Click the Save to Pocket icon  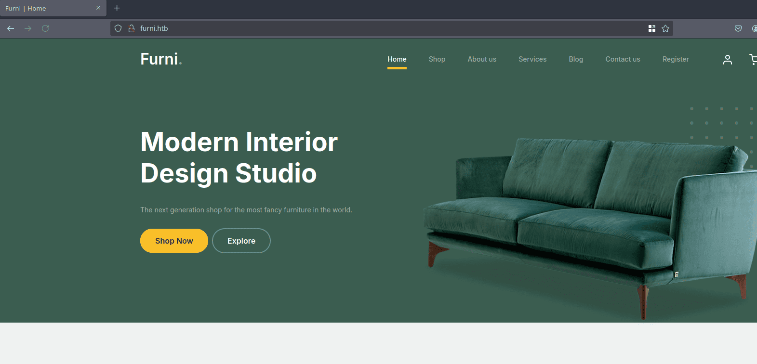point(738,28)
